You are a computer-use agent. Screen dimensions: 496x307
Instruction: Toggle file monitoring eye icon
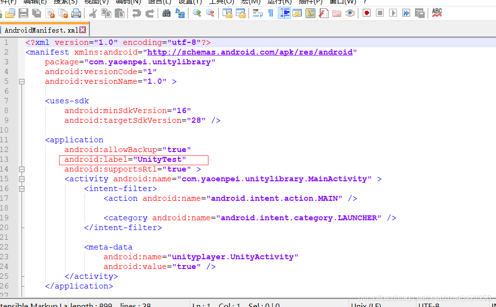pyautogui.click(x=350, y=13)
